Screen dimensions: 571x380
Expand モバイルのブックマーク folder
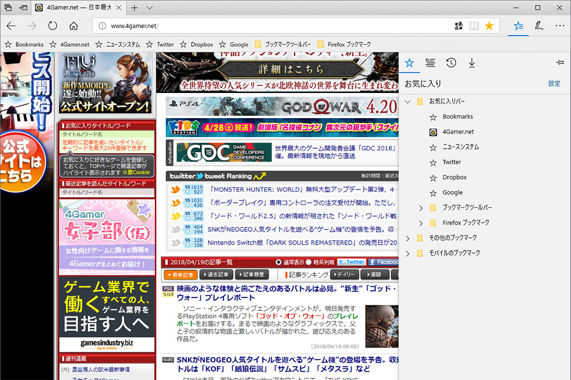(x=408, y=254)
